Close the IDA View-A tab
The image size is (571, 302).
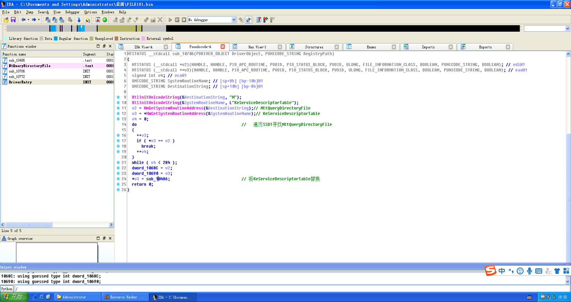coord(166,47)
